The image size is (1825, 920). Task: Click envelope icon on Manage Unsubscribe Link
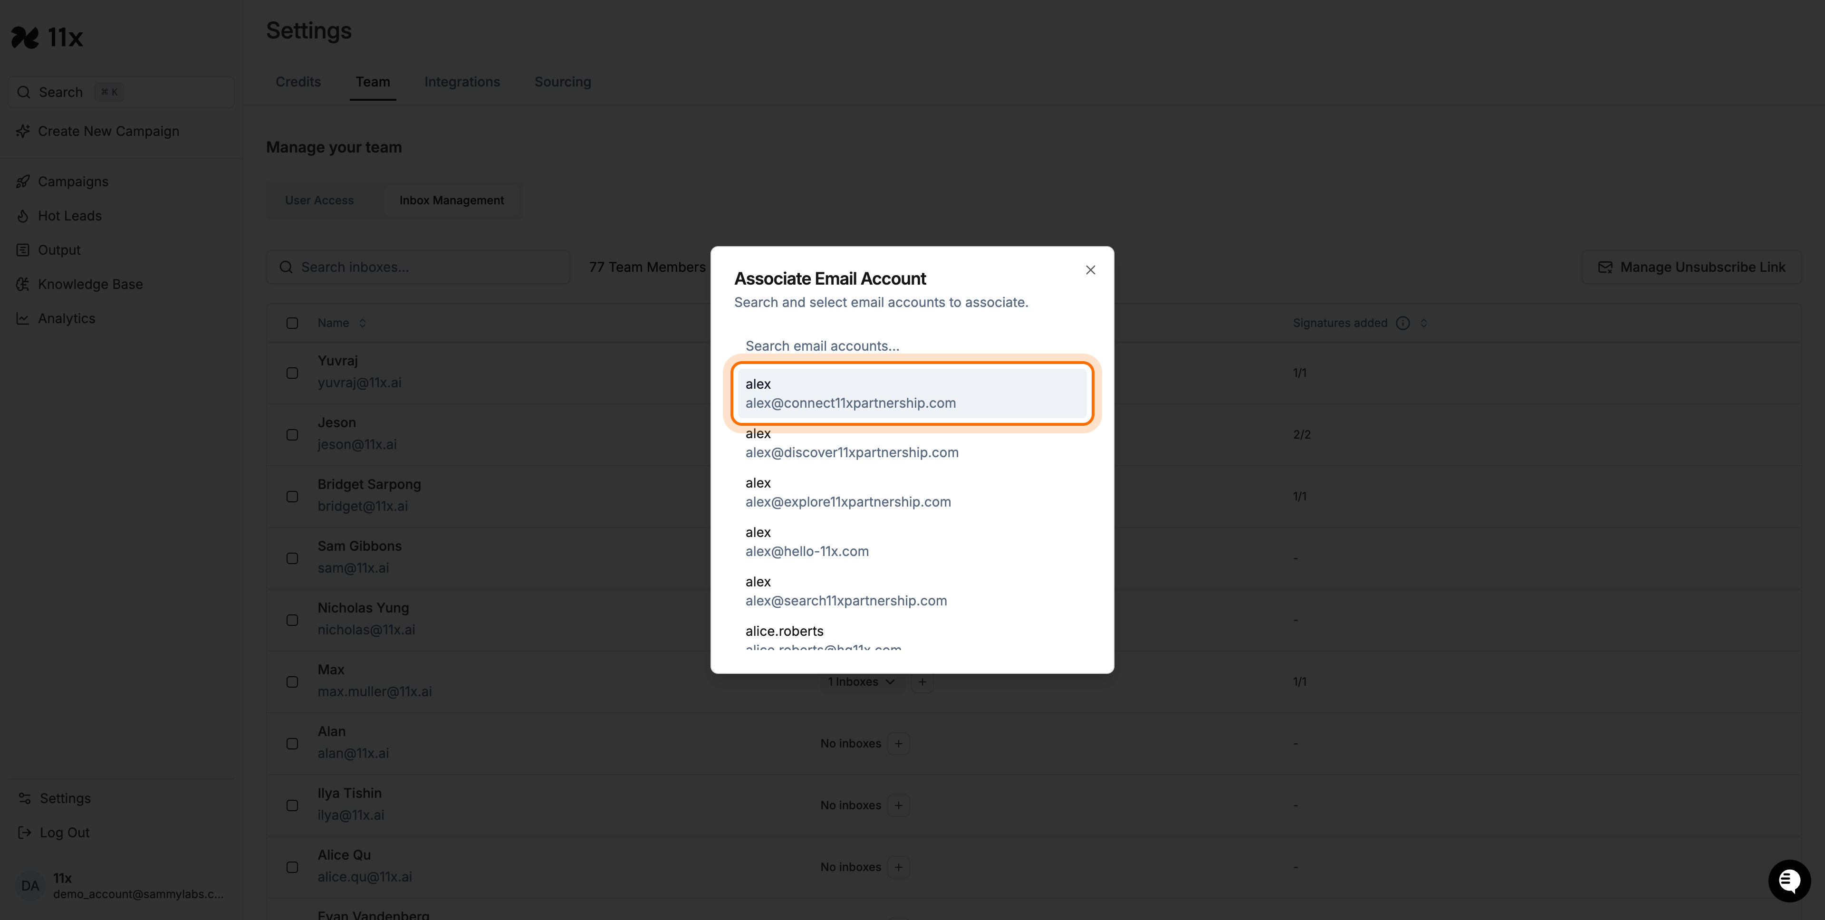tap(1604, 267)
